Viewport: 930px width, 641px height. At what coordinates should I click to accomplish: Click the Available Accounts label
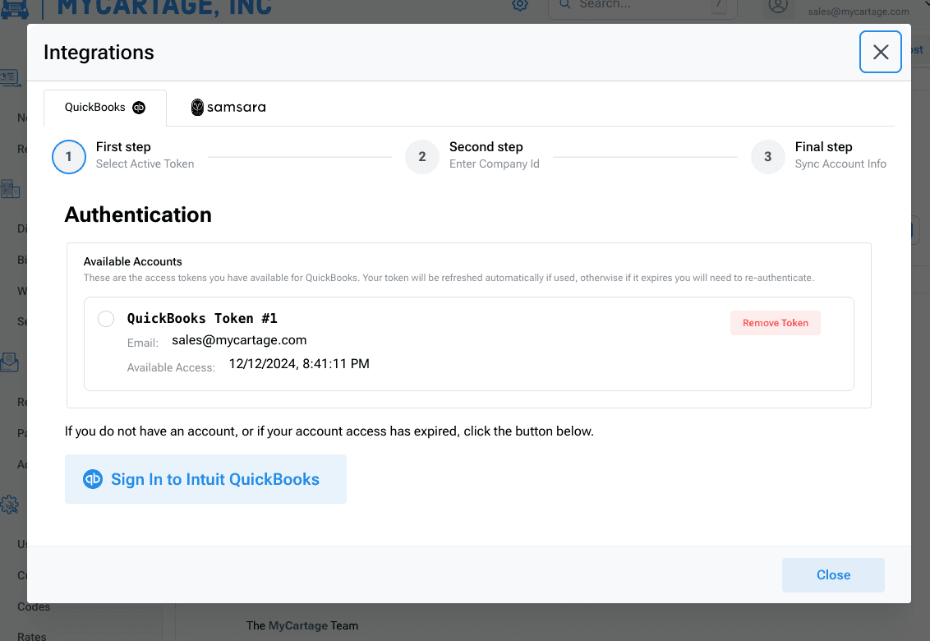[133, 261]
